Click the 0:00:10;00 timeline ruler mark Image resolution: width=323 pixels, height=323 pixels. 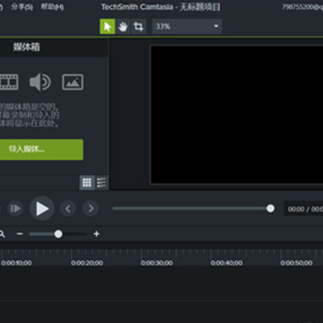click(16, 263)
